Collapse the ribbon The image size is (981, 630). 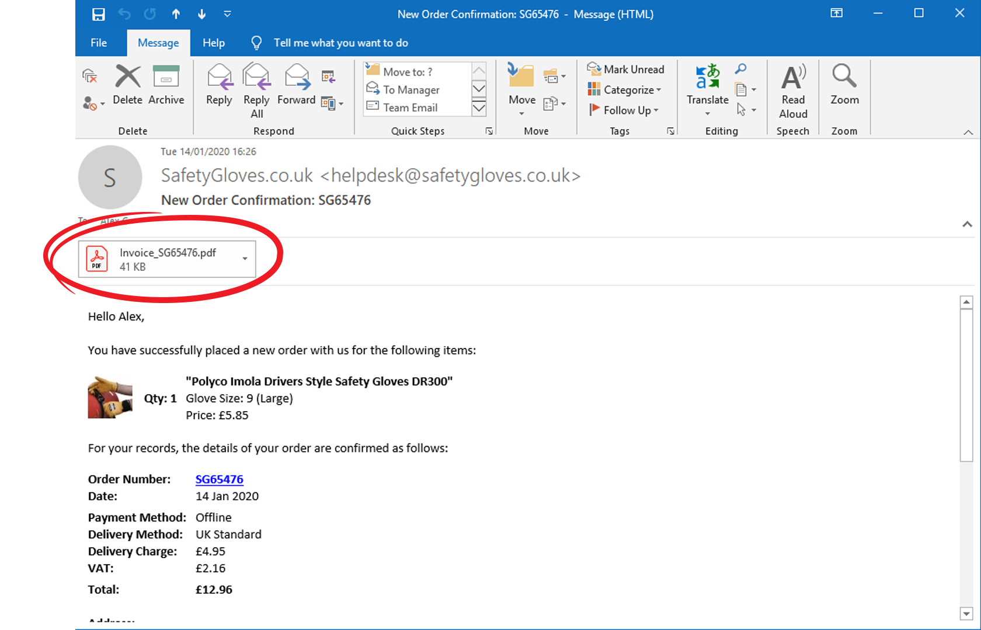(x=968, y=132)
